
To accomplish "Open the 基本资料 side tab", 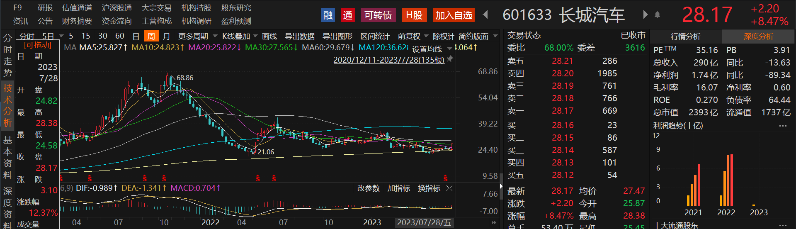I will click(7, 157).
